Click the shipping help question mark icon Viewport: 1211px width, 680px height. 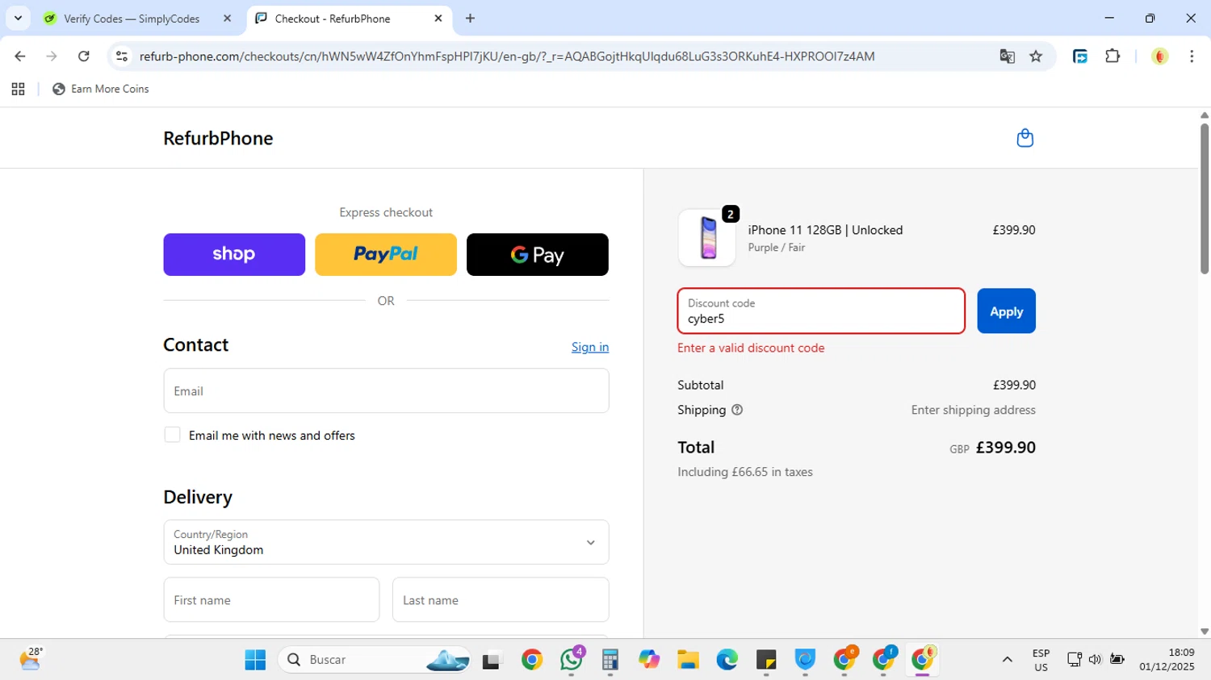(x=736, y=410)
